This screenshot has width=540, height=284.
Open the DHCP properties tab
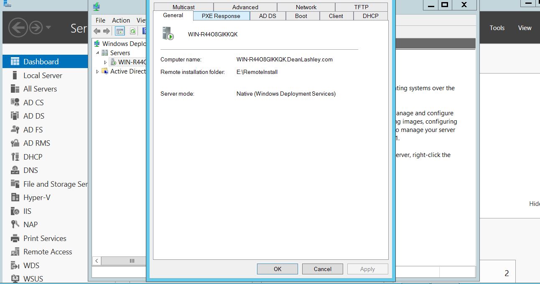pos(371,16)
